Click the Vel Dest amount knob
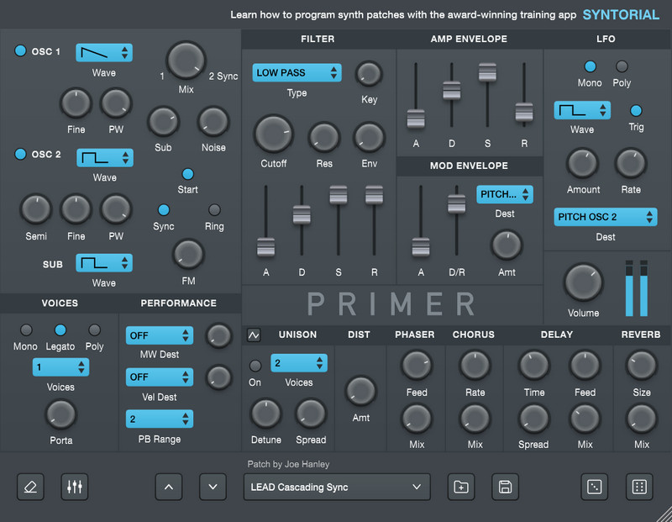The image size is (672, 522). pyautogui.click(x=218, y=377)
